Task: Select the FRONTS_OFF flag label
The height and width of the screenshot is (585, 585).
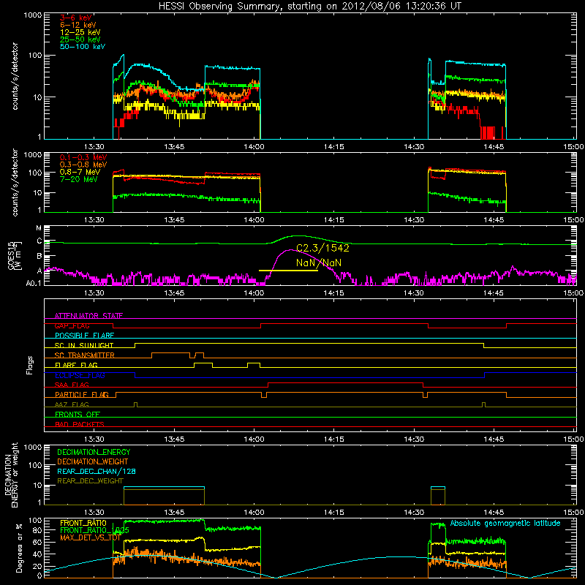Action: pyautogui.click(x=78, y=415)
